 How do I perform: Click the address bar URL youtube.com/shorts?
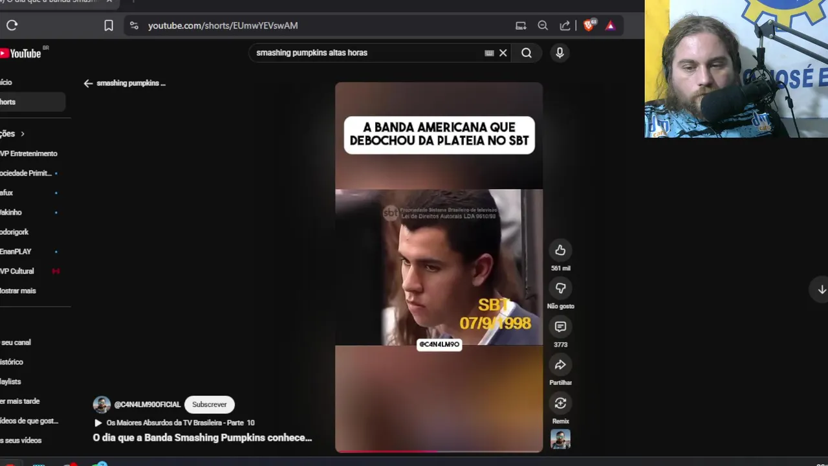coord(223,25)
